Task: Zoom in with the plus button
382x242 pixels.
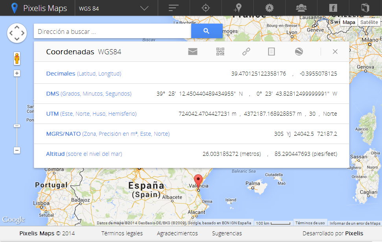Action: [x=17, y=73]
